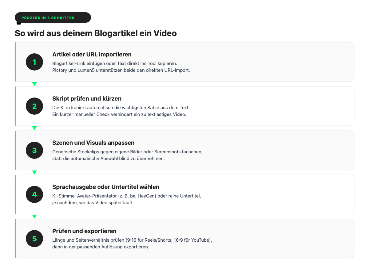Select the 'Skript prüfen und kürzen' title
The height and width of the screenshot is (276, 369).
tap(87, 98)
